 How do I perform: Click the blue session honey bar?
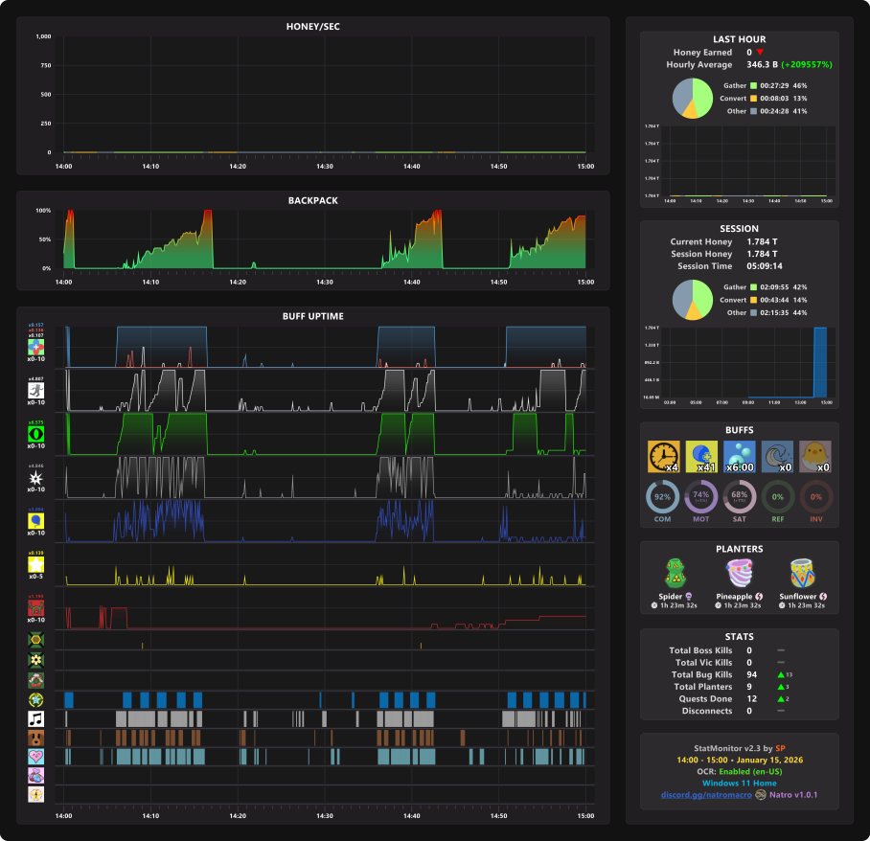coord(820,362)
